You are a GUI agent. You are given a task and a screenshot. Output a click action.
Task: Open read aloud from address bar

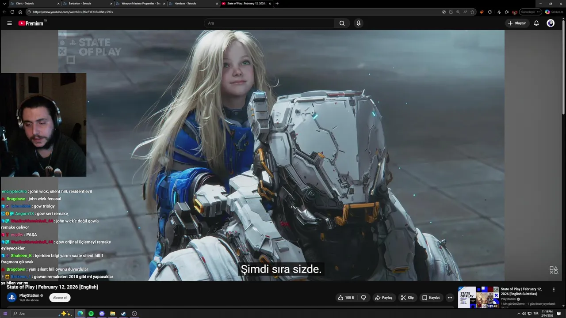(x=465, y=12)
